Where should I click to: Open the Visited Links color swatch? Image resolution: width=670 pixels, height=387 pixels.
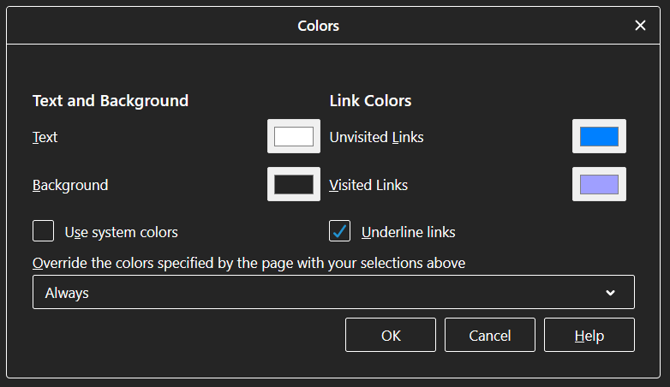599,184
